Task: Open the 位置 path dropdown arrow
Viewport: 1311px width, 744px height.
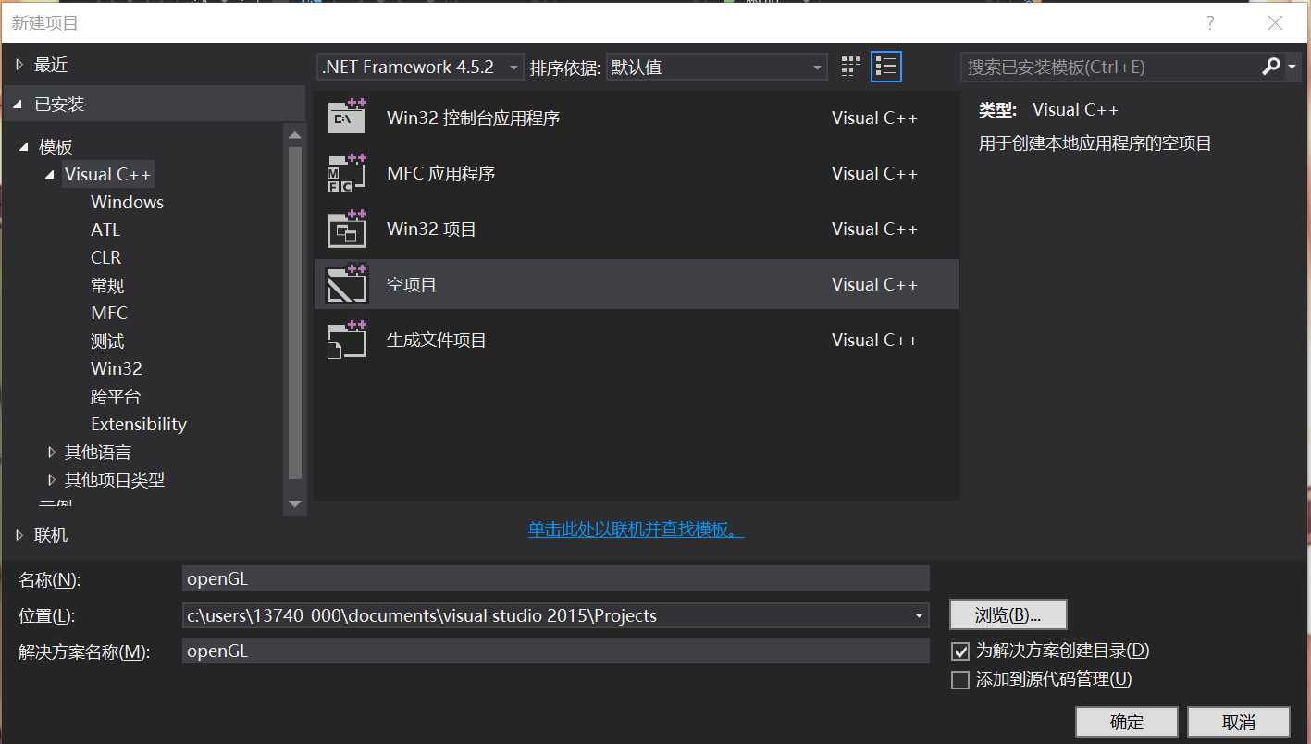Action: (x=919, y=615)
